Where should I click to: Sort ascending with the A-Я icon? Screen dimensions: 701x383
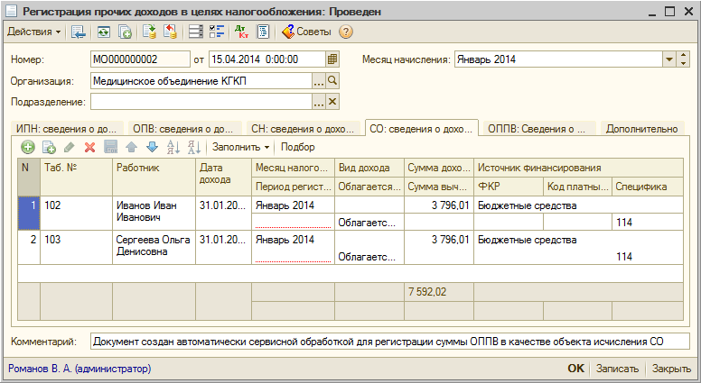[173, 146]
